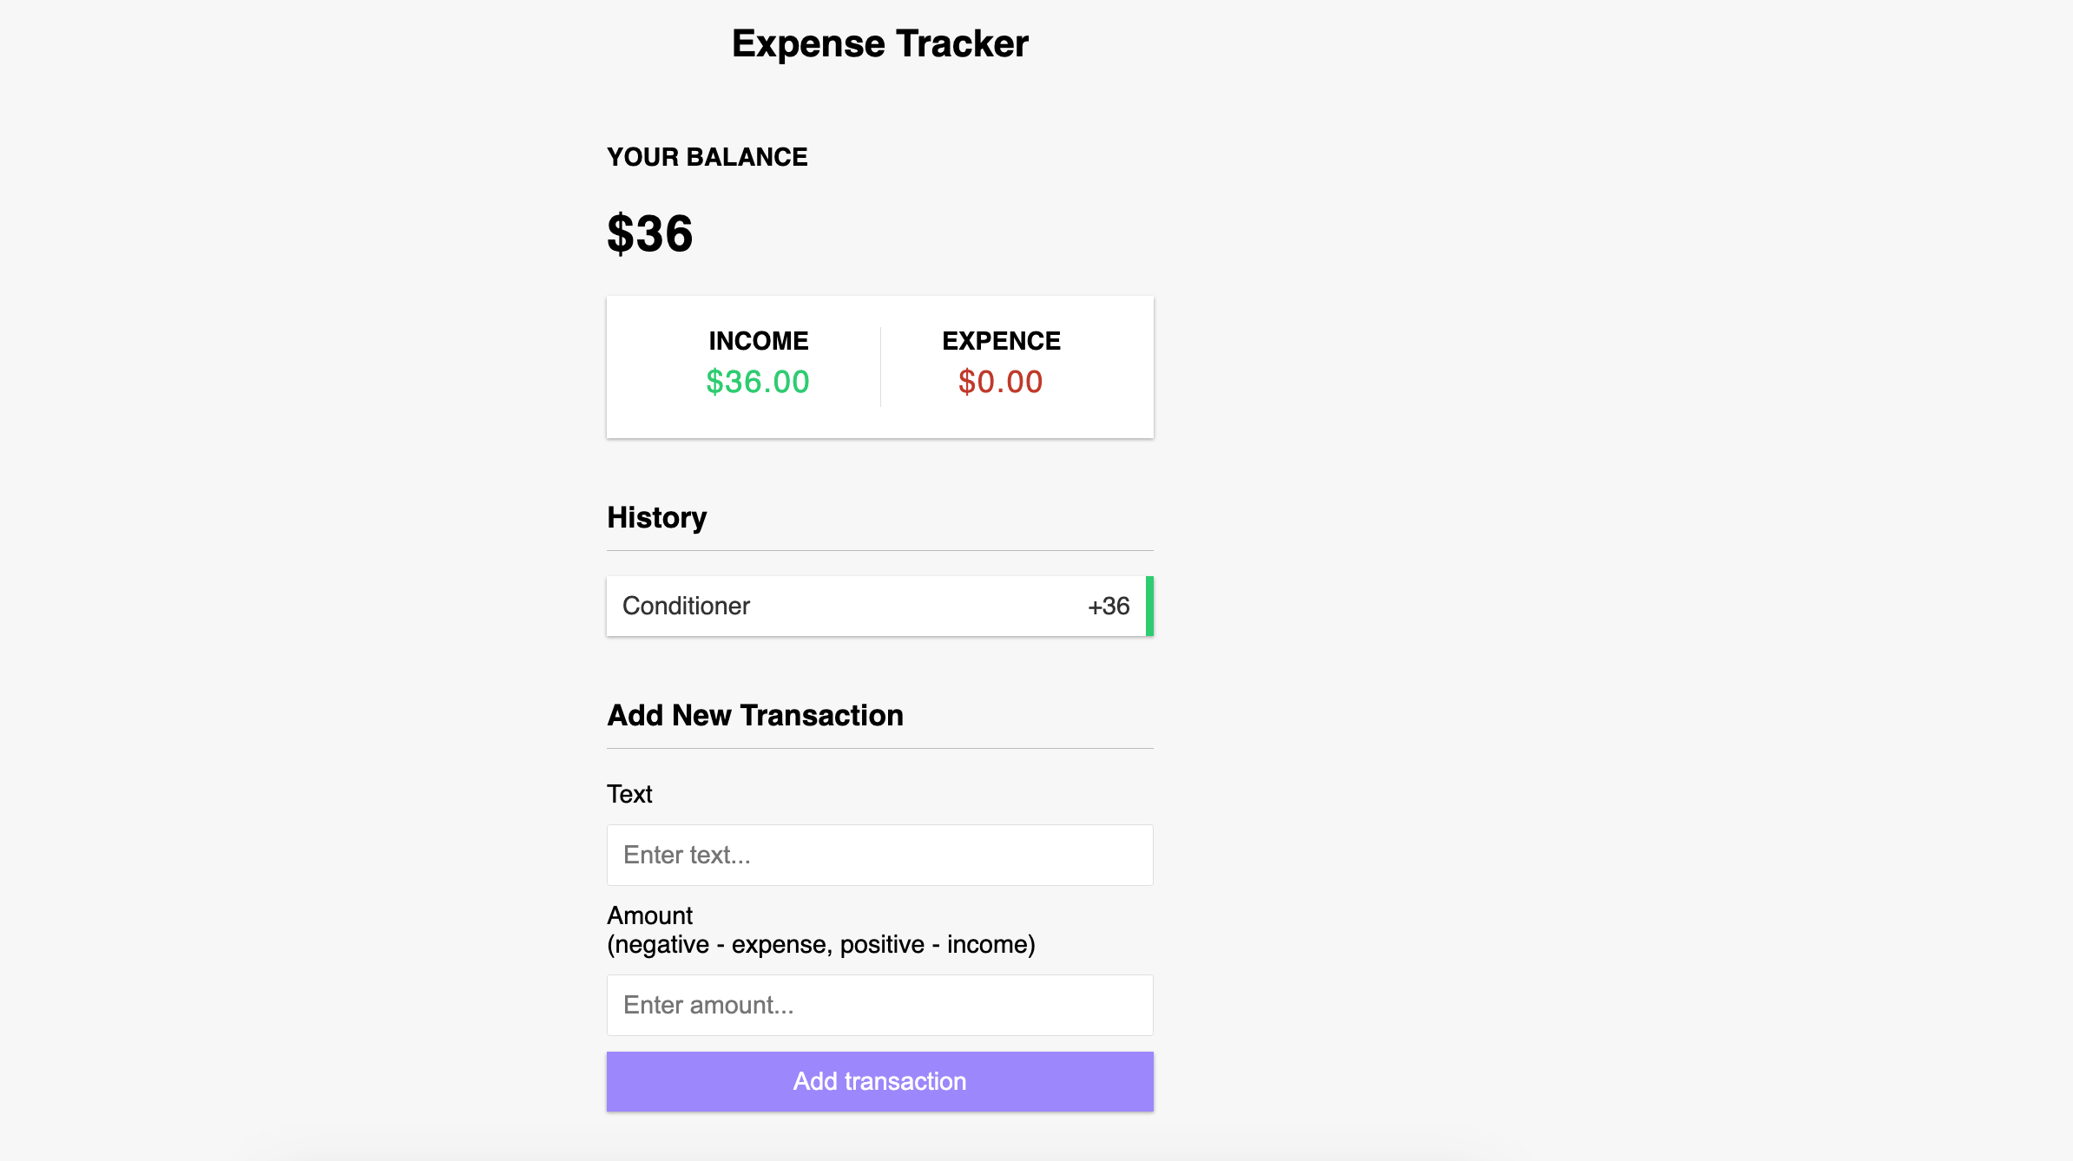This screenshot has height=1161, width=2073.
Task: Click inside the Enter text field
Action: coord(879,855)
